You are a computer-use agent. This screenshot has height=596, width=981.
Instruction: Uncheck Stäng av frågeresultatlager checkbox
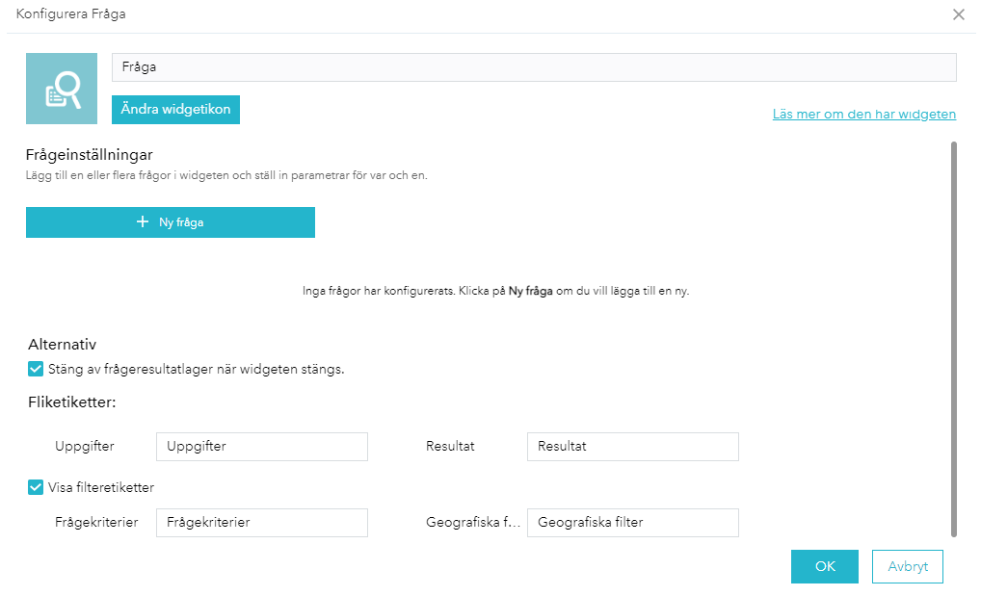(x=36, y=369)
